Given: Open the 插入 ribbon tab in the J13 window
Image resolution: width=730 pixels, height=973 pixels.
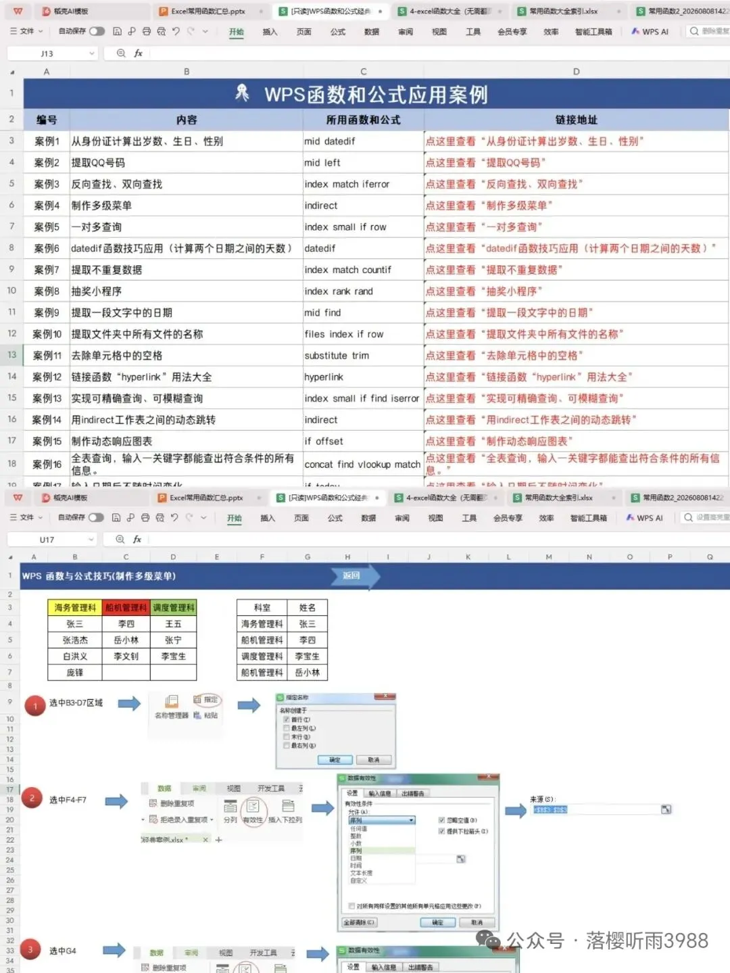Looking at the screenshot, I should pos(270,32).
